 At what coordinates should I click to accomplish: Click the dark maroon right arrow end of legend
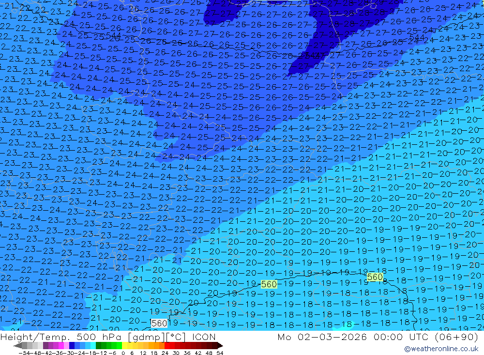coord(220,345)
